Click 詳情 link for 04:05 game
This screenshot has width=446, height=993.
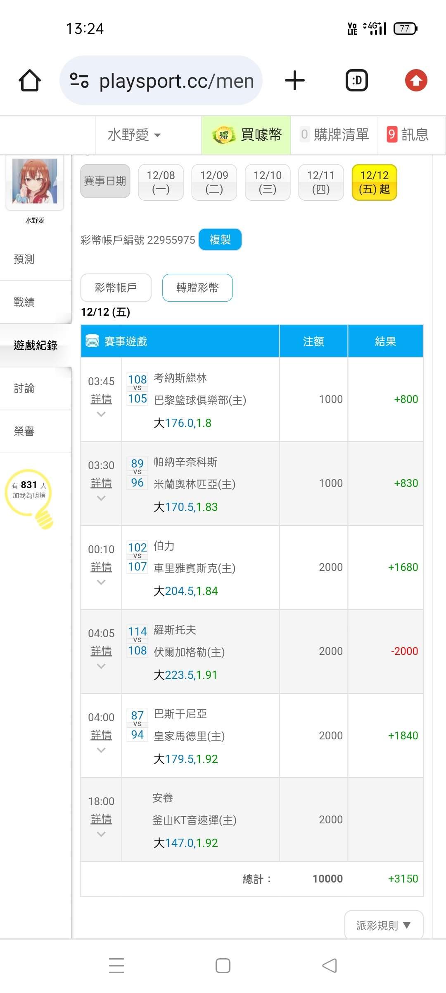coord(101,651)
